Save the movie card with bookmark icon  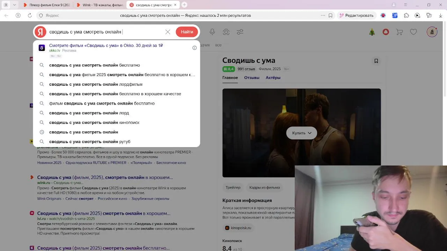376,61
